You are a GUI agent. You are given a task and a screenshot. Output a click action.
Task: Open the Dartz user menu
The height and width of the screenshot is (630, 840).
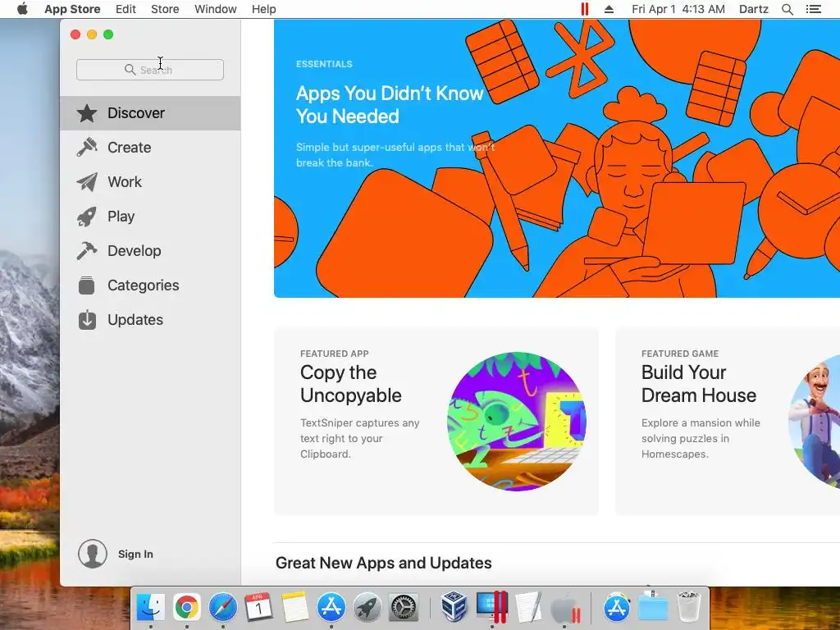coord(754,9)
